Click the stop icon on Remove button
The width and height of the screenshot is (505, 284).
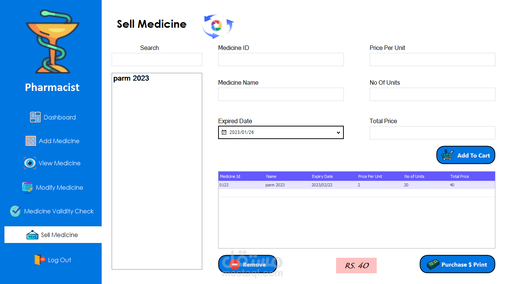[x=234, y=264]
